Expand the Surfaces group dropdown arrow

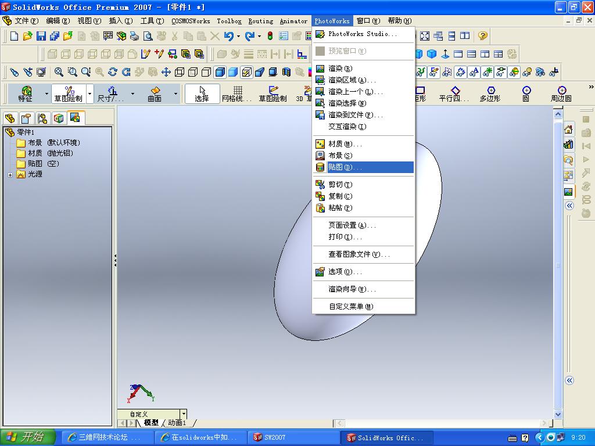[x=175, y=93]
